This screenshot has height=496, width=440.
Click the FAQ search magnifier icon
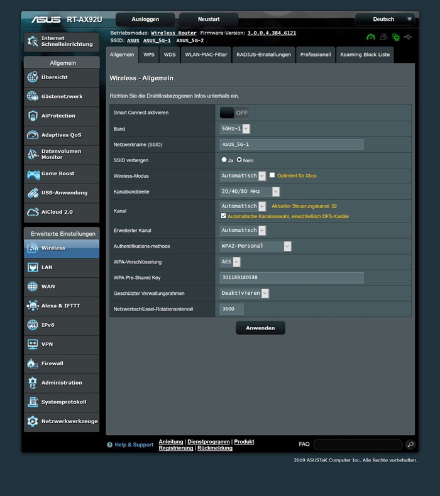tap(410, 444)
